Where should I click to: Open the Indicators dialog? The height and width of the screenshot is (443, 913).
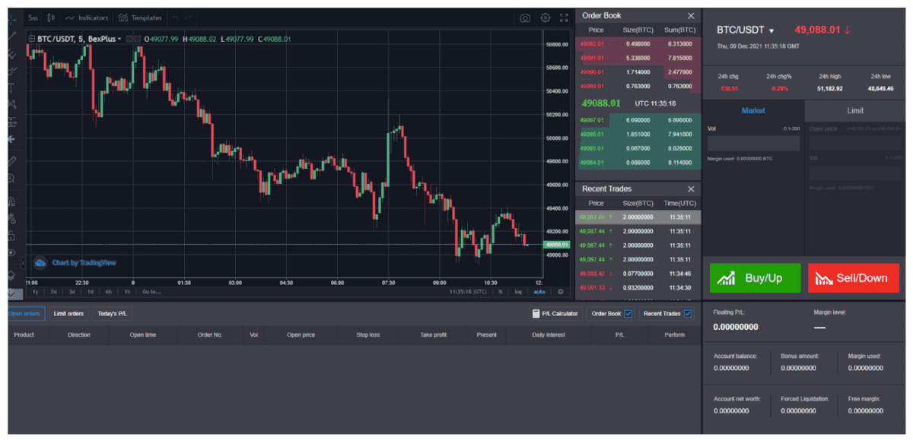[86, 17]
